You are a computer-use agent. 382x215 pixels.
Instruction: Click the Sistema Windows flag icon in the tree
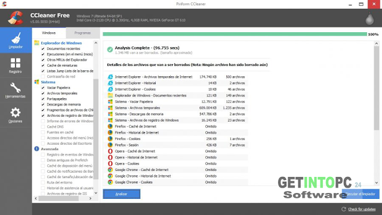[36, 82]
